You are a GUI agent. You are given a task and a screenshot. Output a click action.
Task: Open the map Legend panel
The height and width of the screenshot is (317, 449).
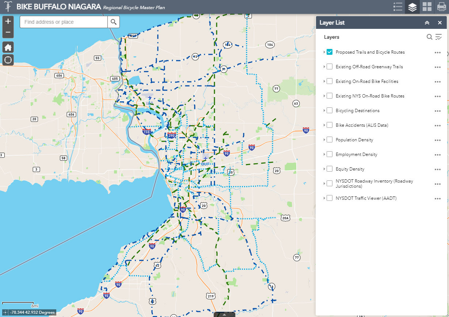pyautogui.click(x=397, y=6)
